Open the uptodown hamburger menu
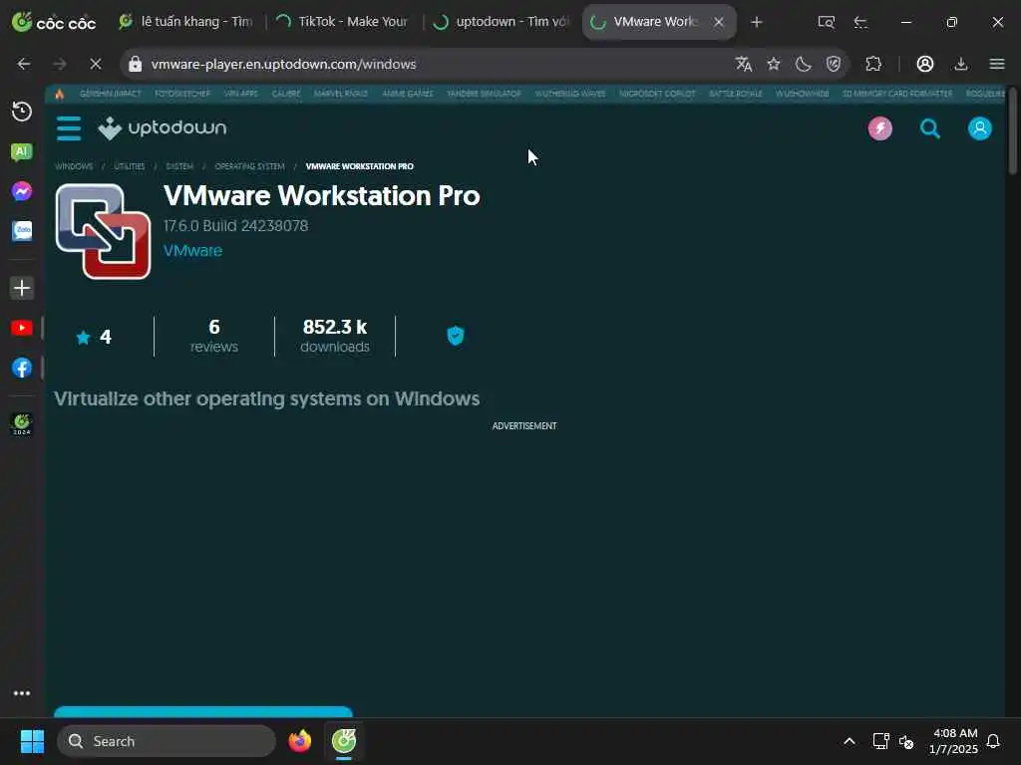The width and height of the screenshot is (1021, 765). pyautogui.click(x=69, y=128)
